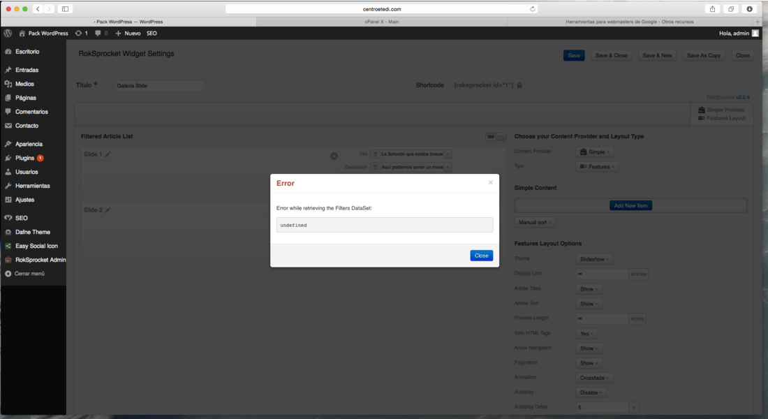This screenshot has height=419, width=768.
Task: Click the Features Layout label
Action: 726,118
